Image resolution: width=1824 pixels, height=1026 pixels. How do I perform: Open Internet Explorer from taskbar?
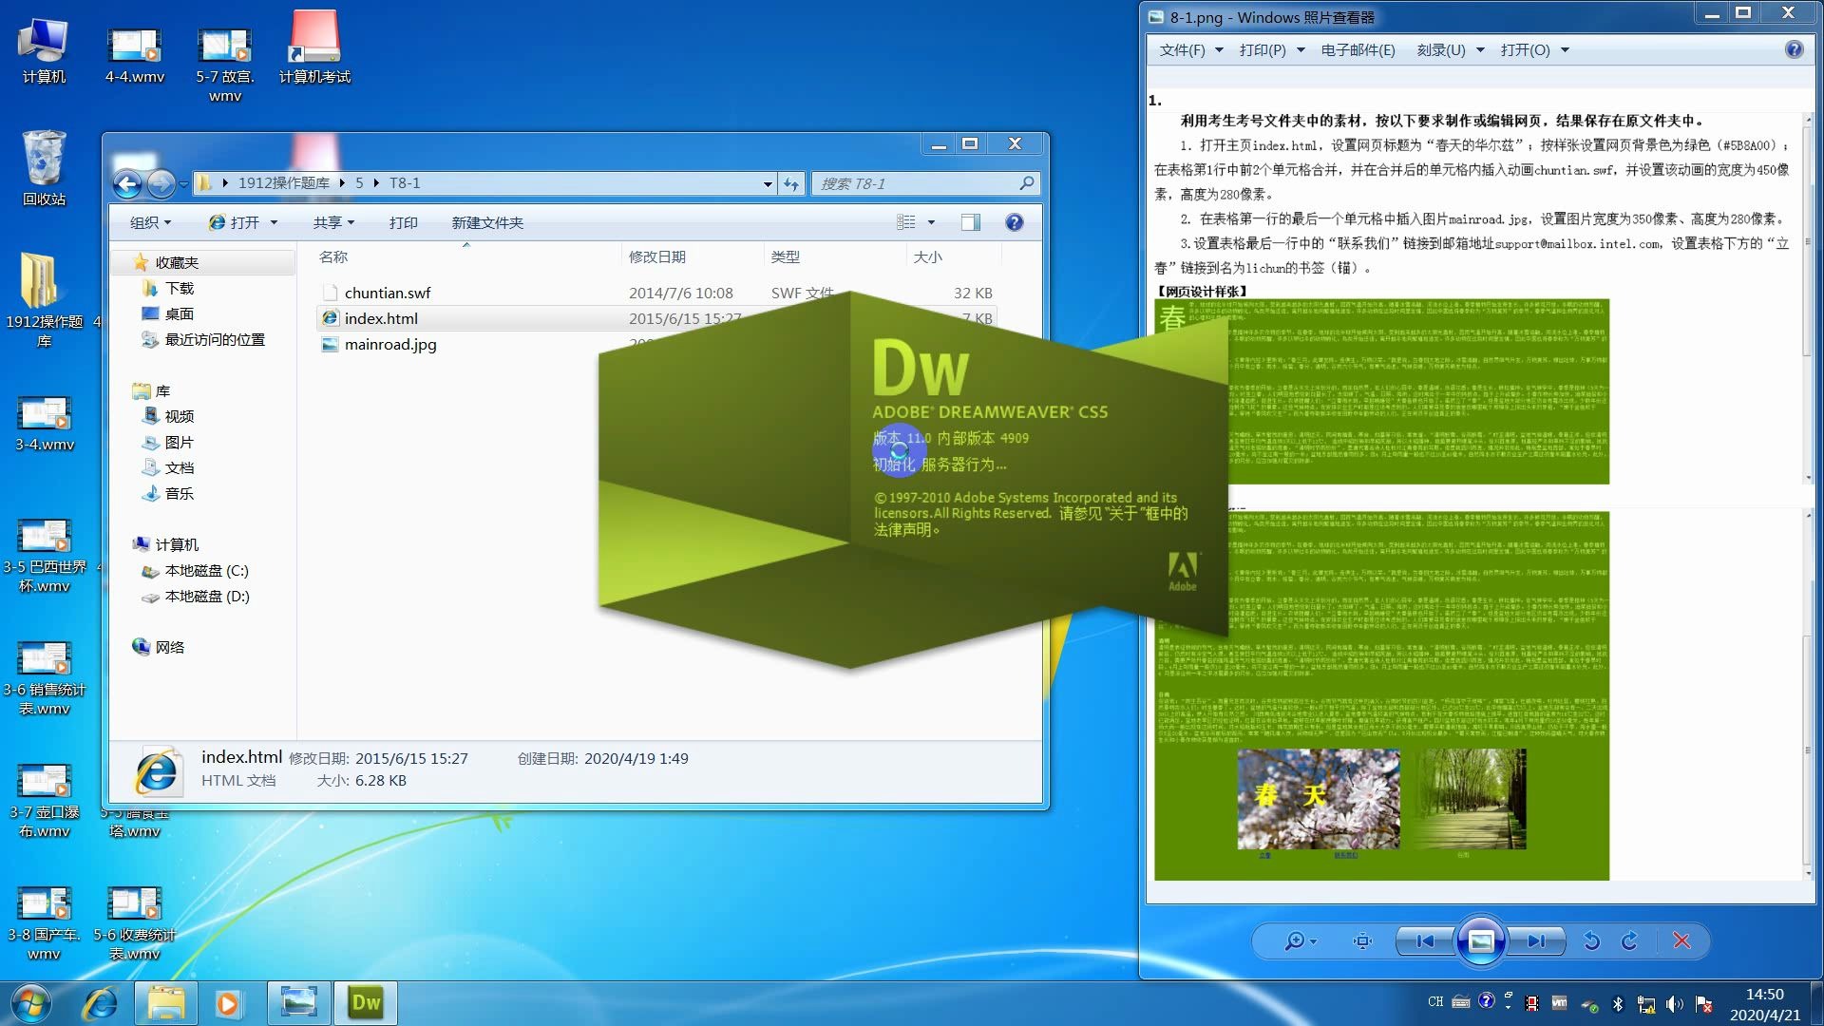click(x=100, y=1003)
